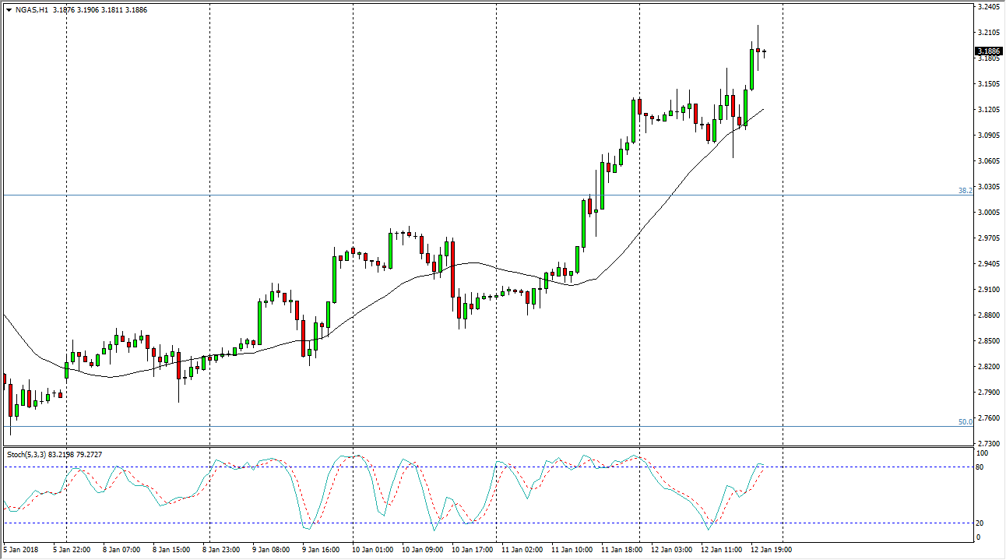The width and height of the screenshot is (1006, 560).
Task: Click the NGAS,H1 symbol title text
Action: 32,10
